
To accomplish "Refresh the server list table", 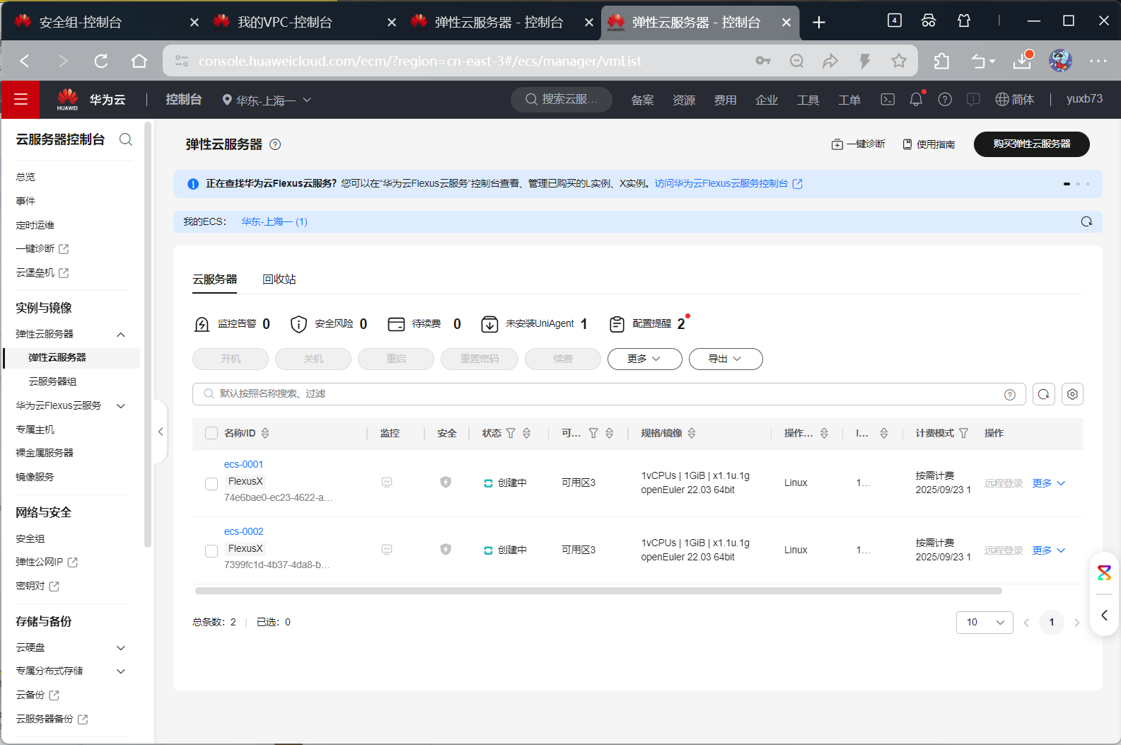I will (x=1044, y=394).
